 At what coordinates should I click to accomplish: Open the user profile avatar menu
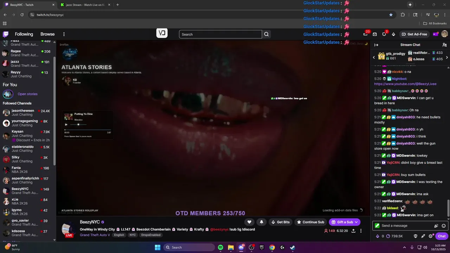(444, 34)
